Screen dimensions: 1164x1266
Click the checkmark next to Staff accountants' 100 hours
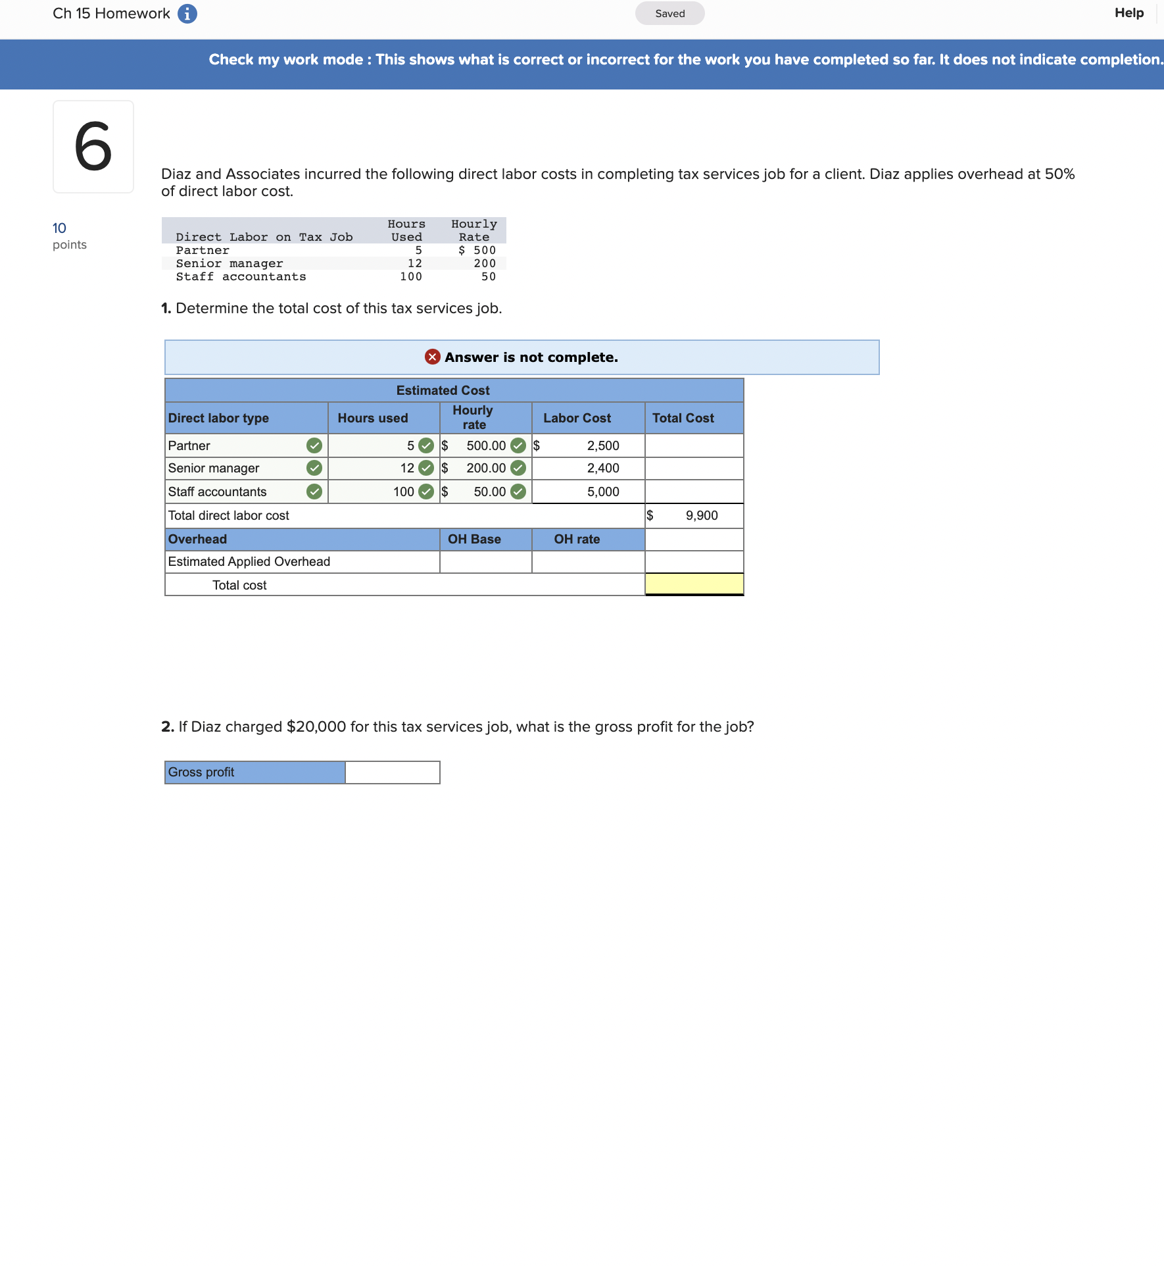[x=425, y=491]
